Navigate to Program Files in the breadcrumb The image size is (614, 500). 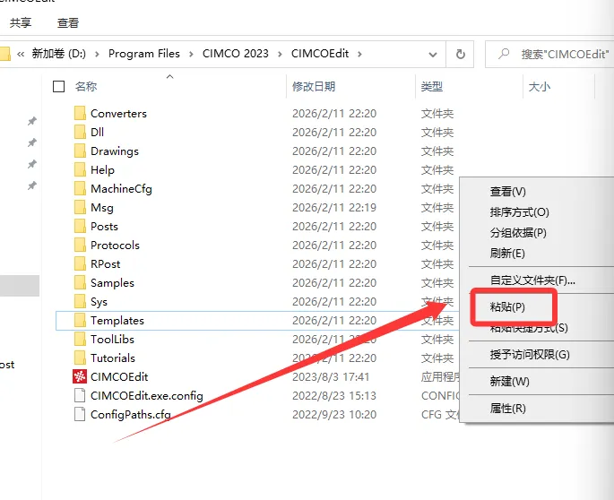point(144,54)
